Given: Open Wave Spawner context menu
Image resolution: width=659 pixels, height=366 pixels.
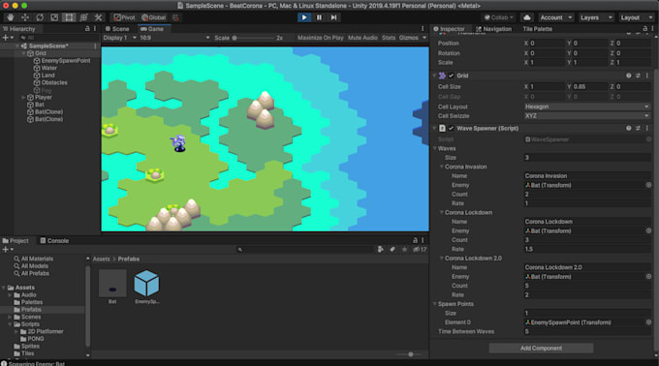Looking at the screenshot, I should coord(647,128).
